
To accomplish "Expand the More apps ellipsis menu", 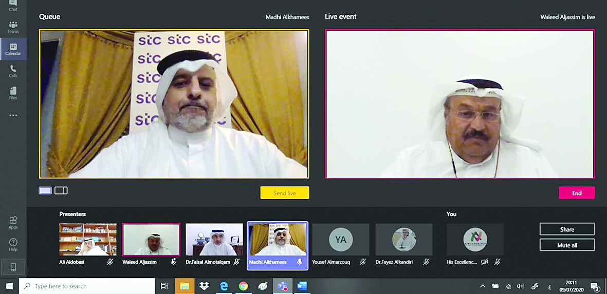I will coord(13,115).
